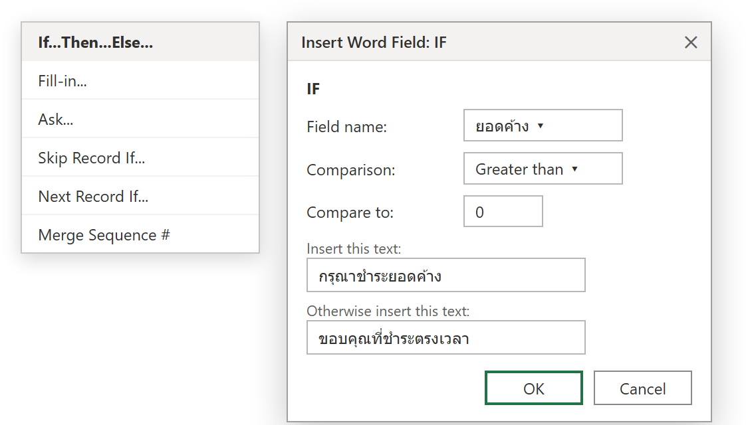Click the Field name dropdown arrow
Viewport: 746px width, 425px height.
[x=541, y=126]
